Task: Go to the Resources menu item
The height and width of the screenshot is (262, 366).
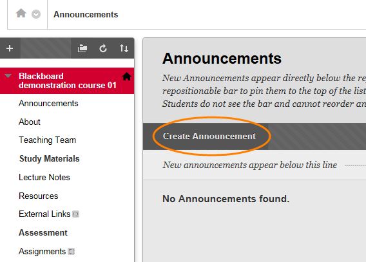Action: pos(38,196)
